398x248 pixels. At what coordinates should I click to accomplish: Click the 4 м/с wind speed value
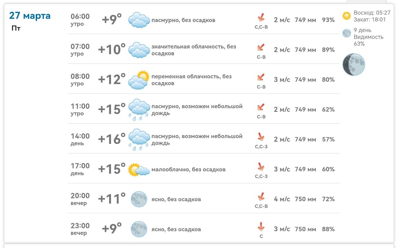282,199
